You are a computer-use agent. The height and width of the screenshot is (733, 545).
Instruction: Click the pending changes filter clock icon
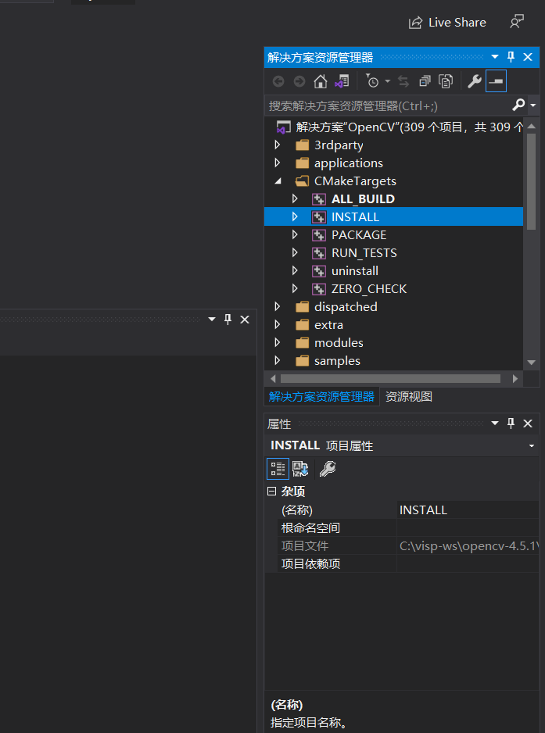pyautogui.click(x=372, y=82)
